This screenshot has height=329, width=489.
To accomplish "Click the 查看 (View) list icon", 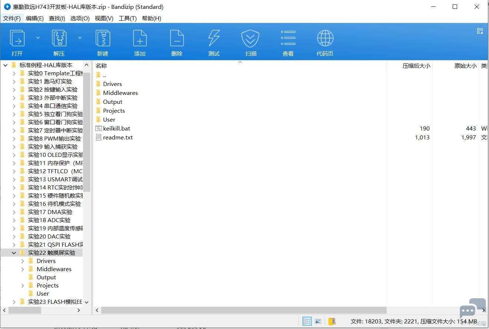I will [288, 38].
